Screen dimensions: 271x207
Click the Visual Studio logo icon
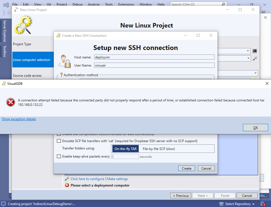pos(6,5)
